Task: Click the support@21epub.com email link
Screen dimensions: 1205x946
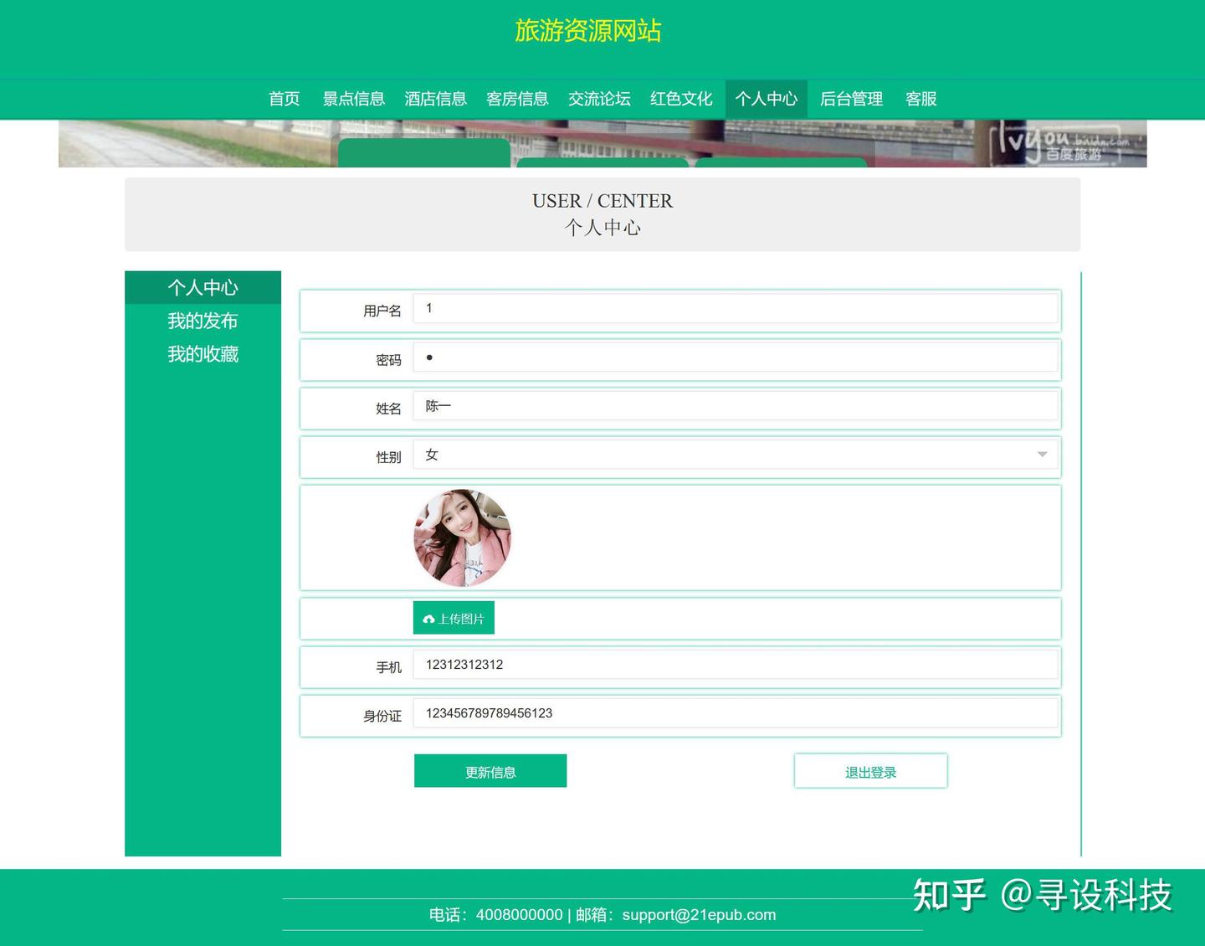Action: coord(697,914)
